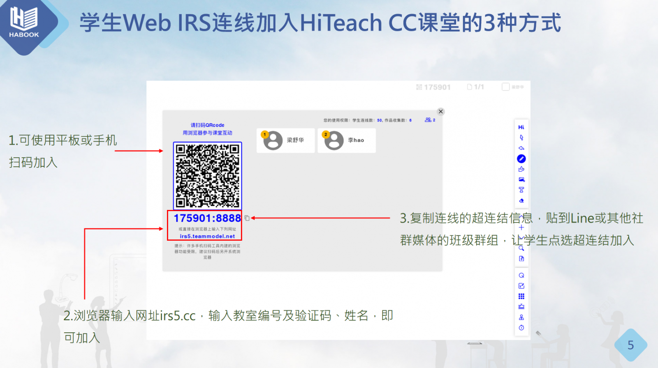Select the arrow pointer tool
Image resolution: width=658 pixels, height=368 pixels.
521,138
